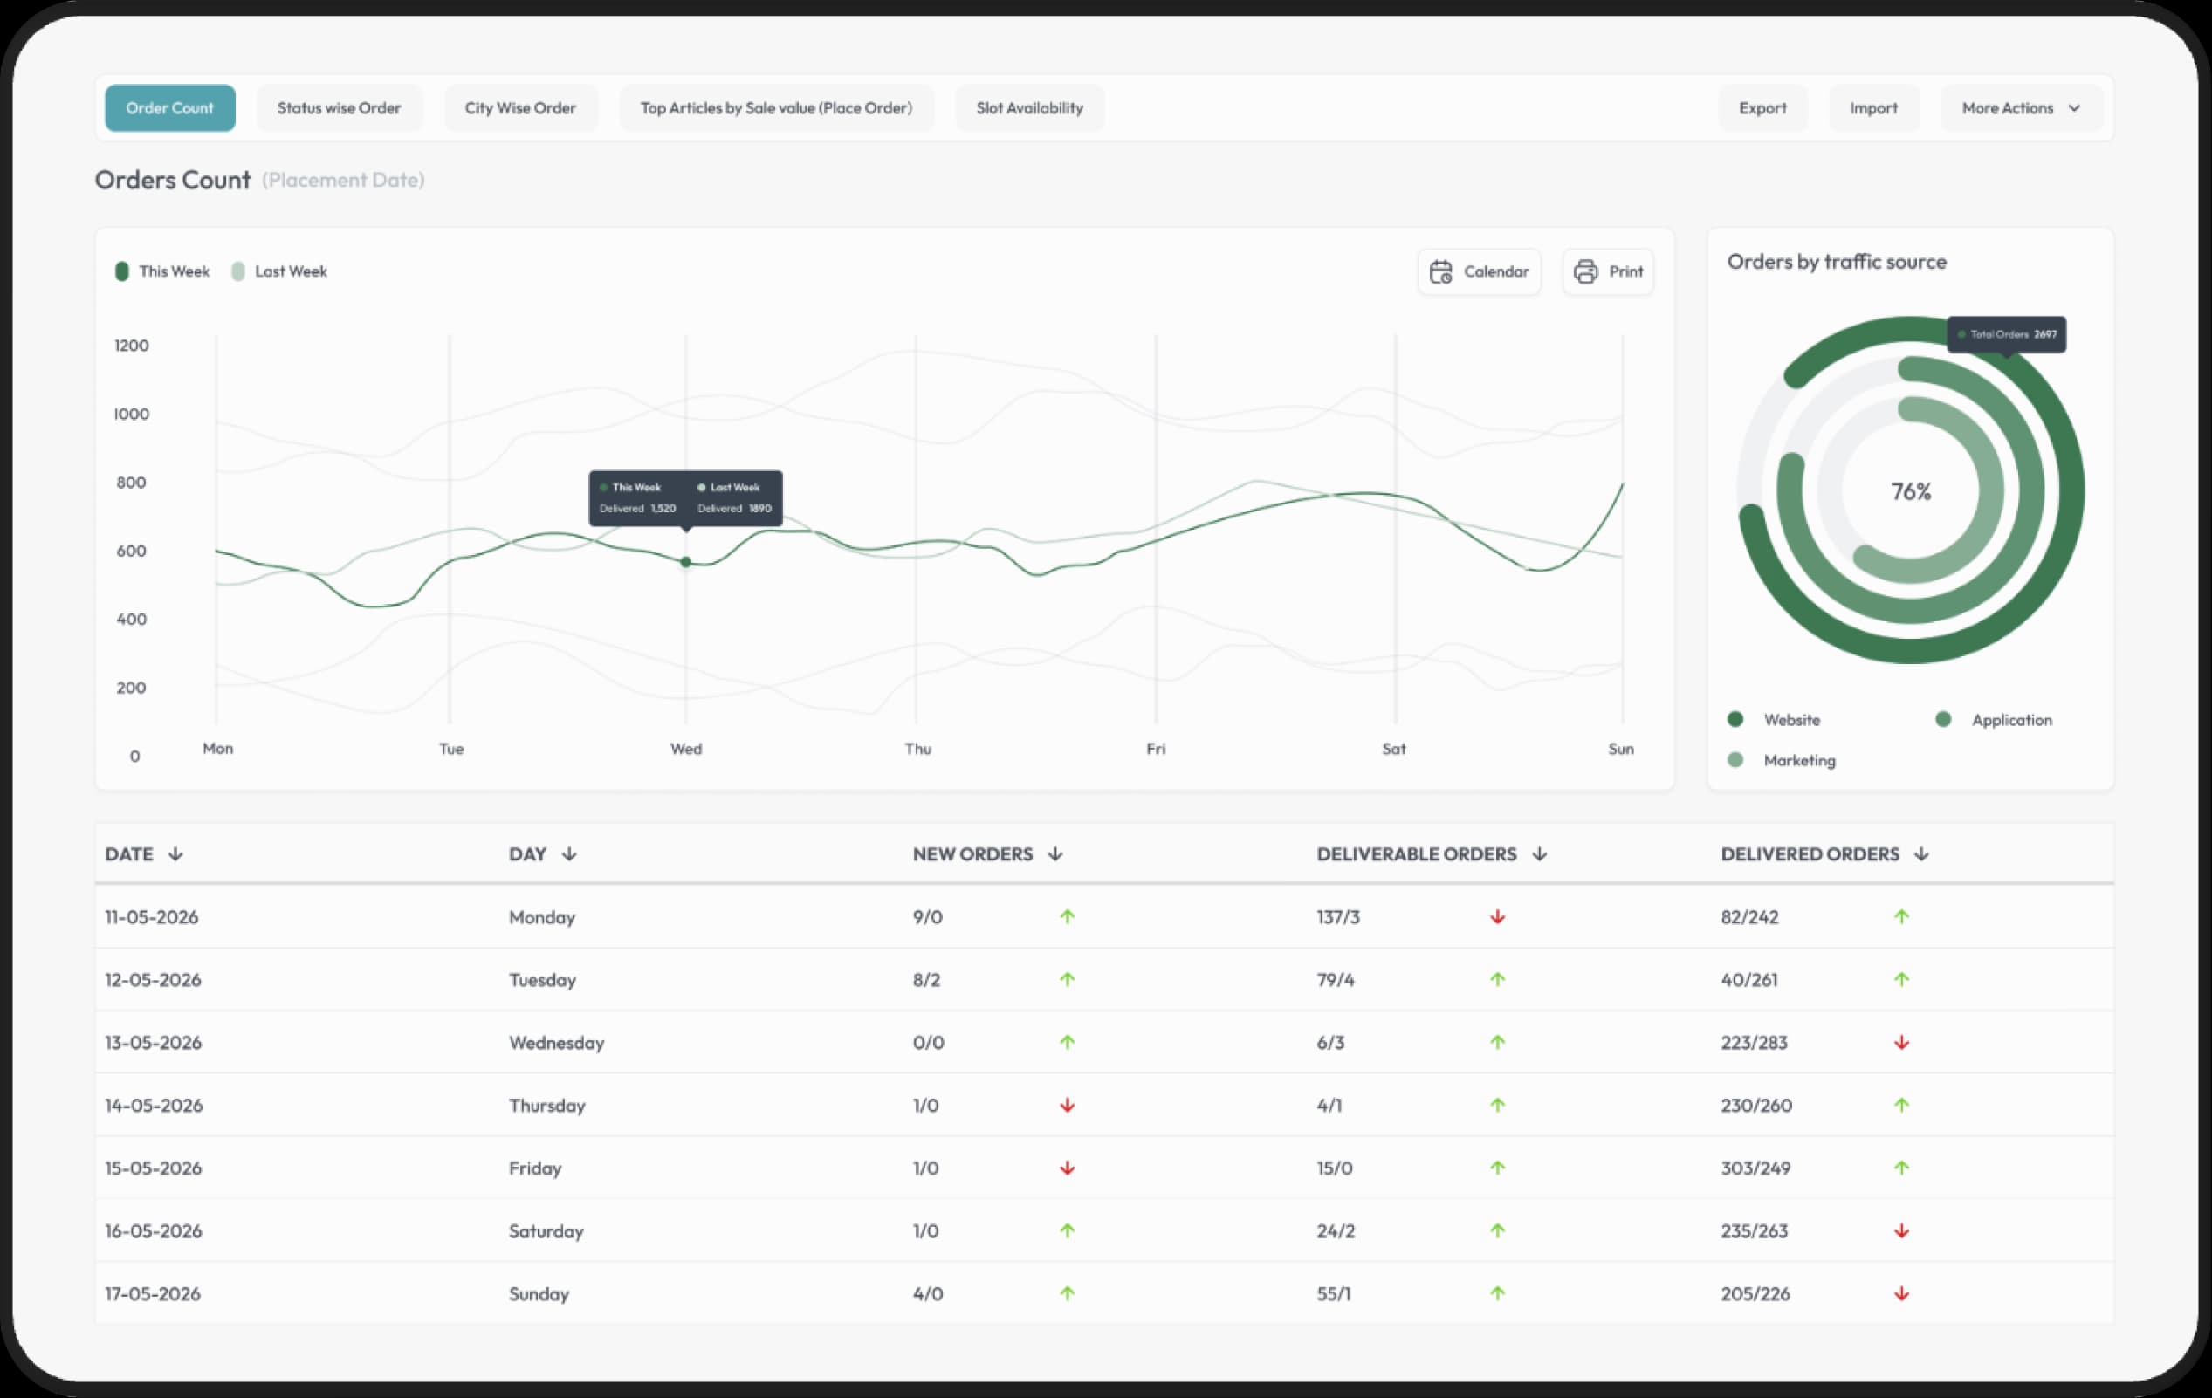Sort by DELIVERABLE ORDERS column arrow
The image size is (2212, 1398).
(x=1539, y=854)
